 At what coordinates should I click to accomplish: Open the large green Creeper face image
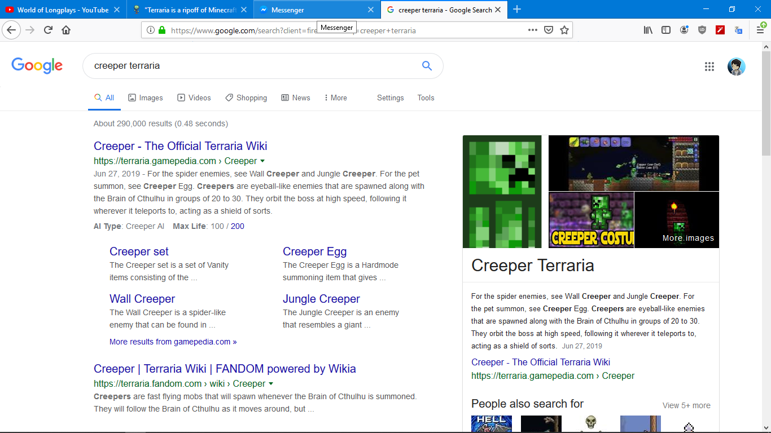[x=502, y=192]
